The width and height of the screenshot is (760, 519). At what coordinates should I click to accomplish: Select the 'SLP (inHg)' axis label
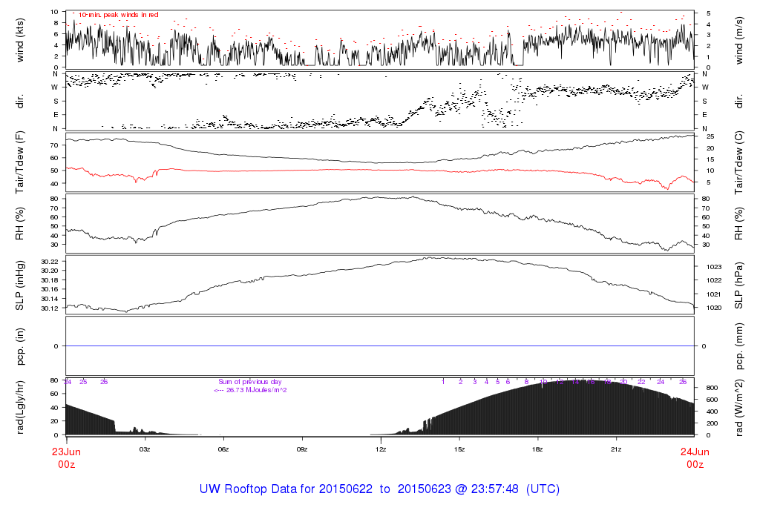coord(20,285)
